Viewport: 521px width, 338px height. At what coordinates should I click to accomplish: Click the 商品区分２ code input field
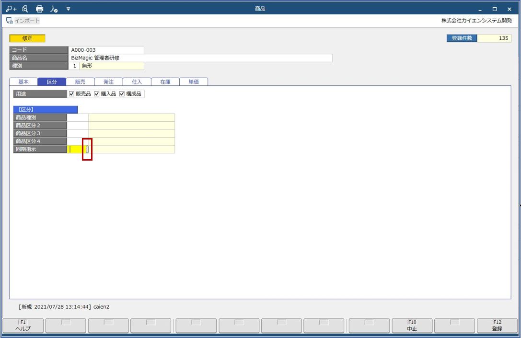[78, 125]
